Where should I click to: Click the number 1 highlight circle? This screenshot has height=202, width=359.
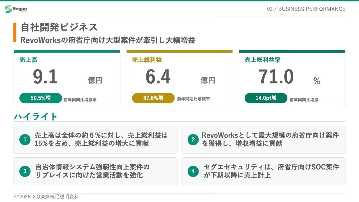coord(25,139)
